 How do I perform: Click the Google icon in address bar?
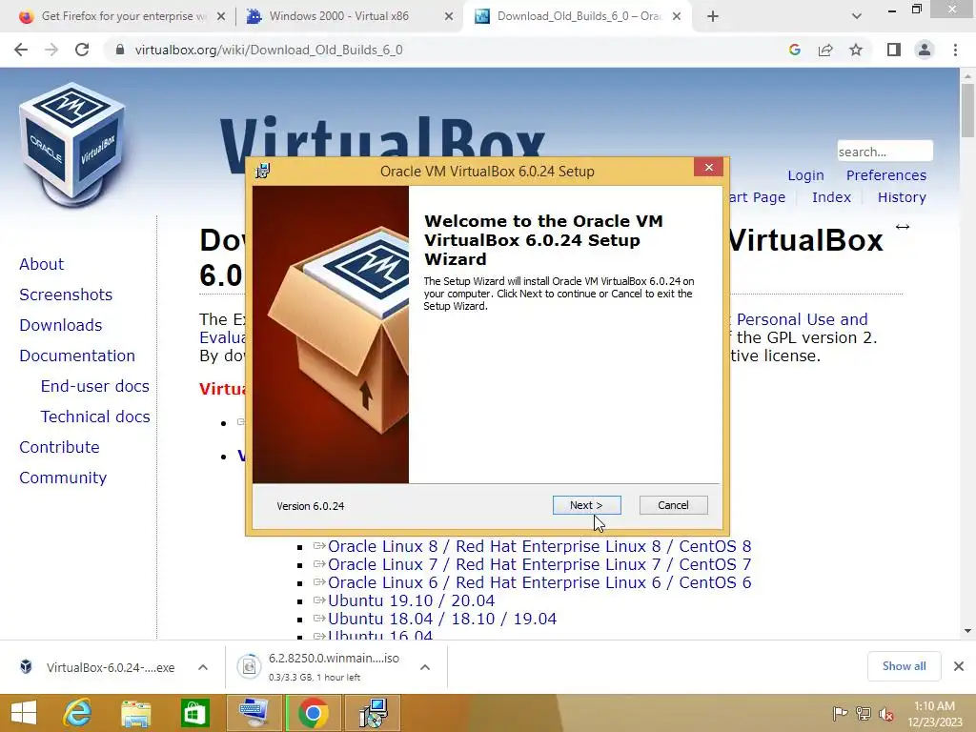tap(794, 50)
